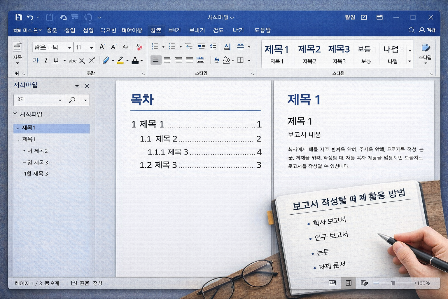Screen dimensions: 448x299
Task: Open the 검도 ribbon tab
Action: pos(218,30)
